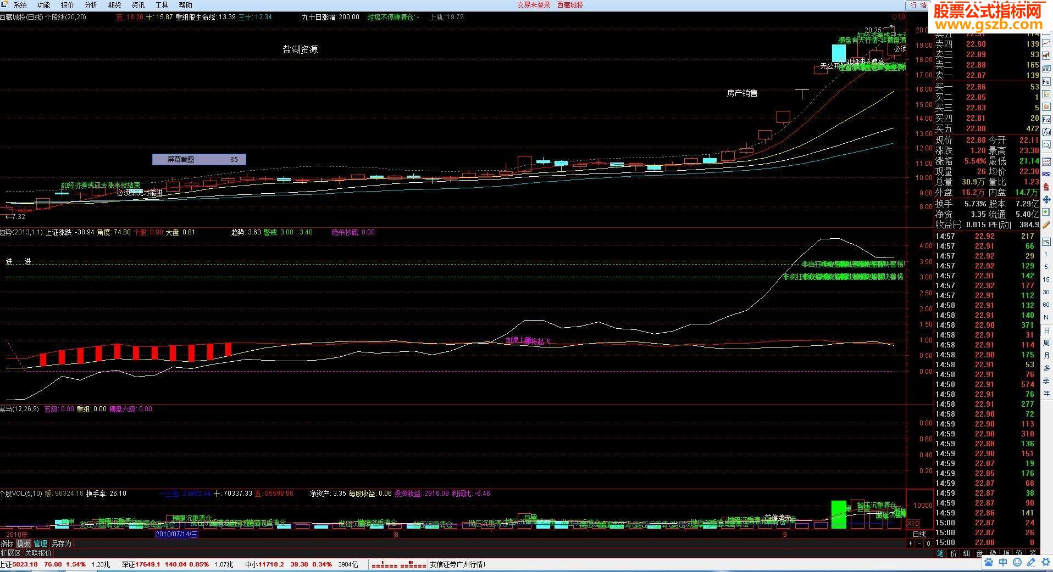Select the 60-minute period button
This screenshot has width=1053, height=572.
(x=1046, y=305)
